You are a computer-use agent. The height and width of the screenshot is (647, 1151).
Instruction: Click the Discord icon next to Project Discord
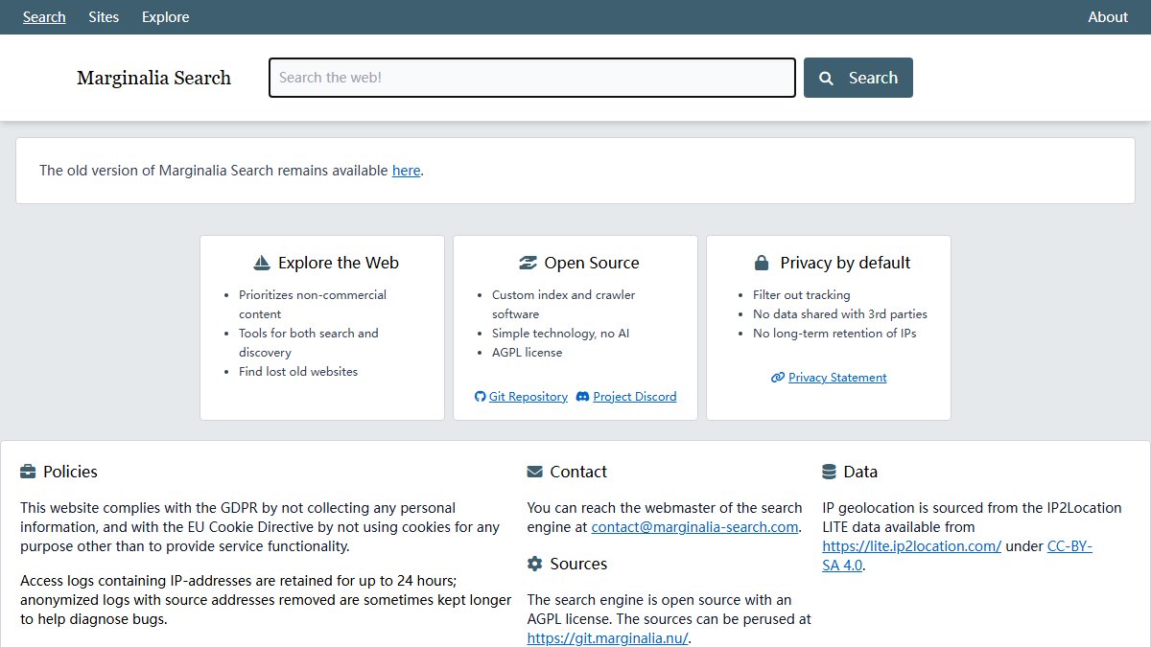coord(583,397)
